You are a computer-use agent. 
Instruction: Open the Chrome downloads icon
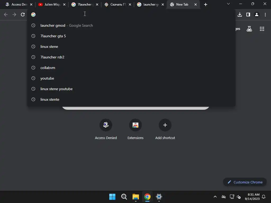[240, 15]
